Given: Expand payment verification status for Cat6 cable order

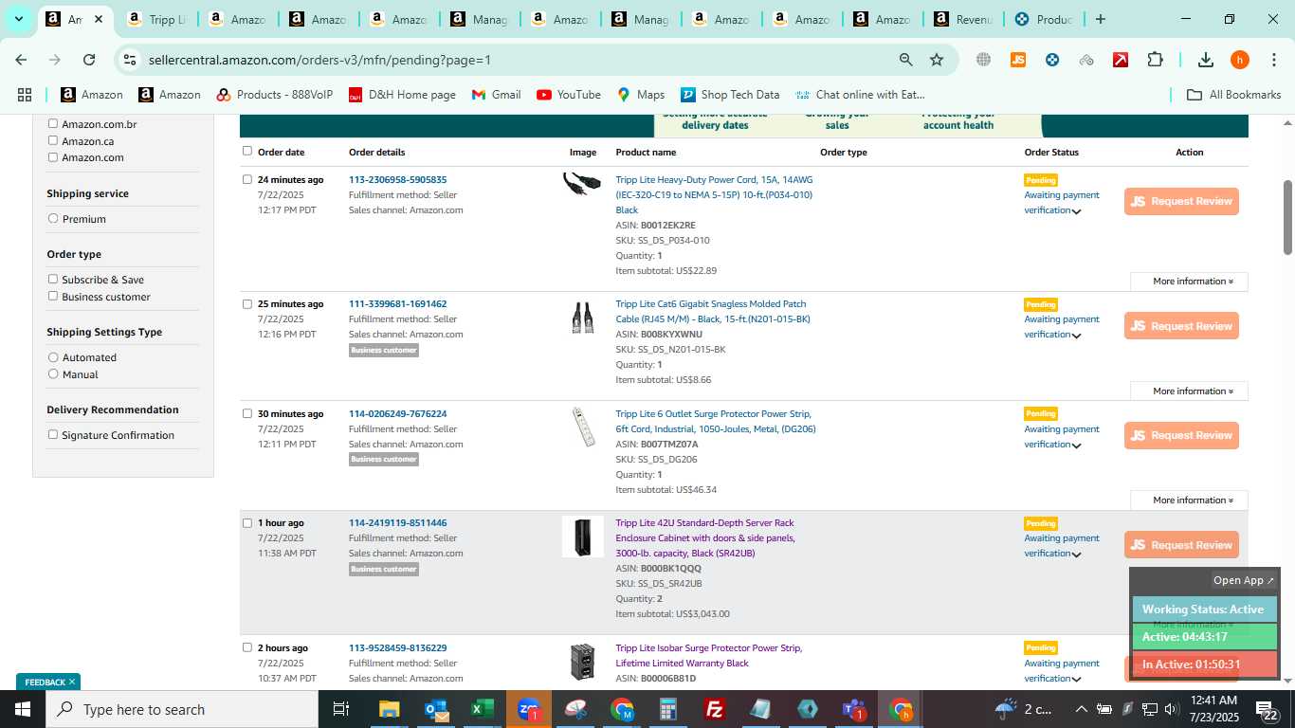Looking at the screenshot, I should (1077, 336).
